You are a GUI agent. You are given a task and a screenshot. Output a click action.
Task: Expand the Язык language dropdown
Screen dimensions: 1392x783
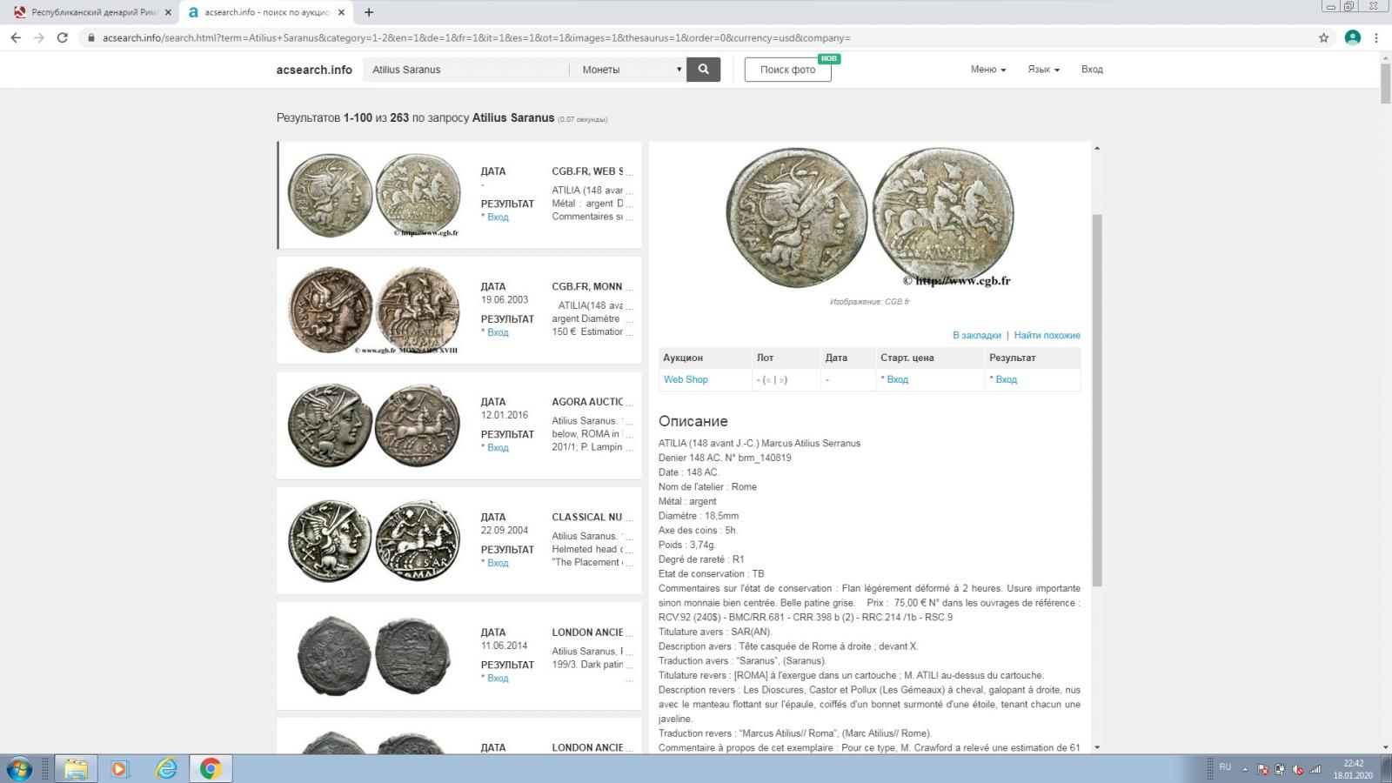[x=1043, y=70]
